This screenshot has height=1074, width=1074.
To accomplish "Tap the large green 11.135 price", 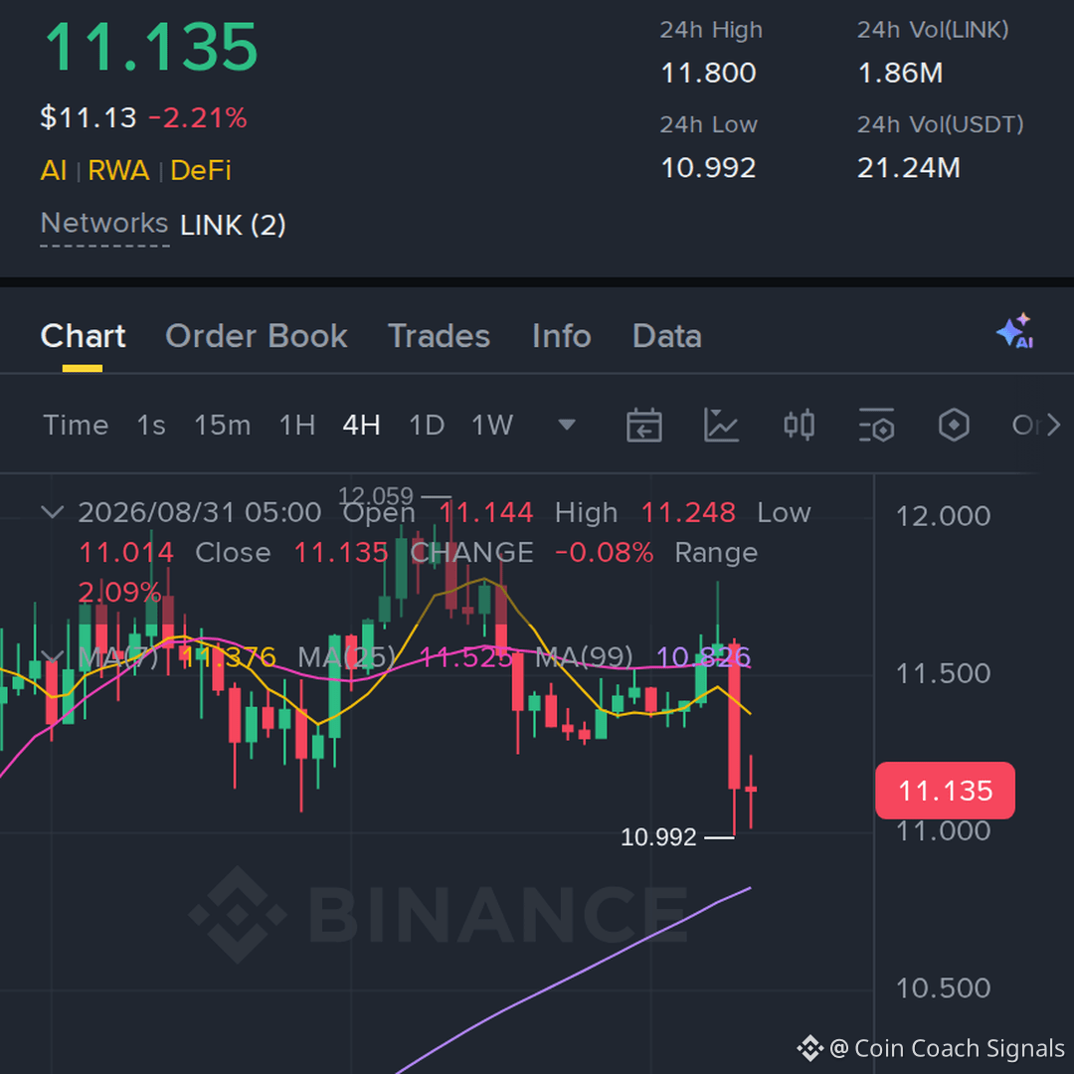I will pos(151,47).
